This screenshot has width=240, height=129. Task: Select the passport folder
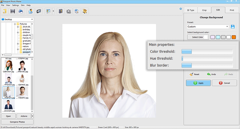(x=26, y=52)
